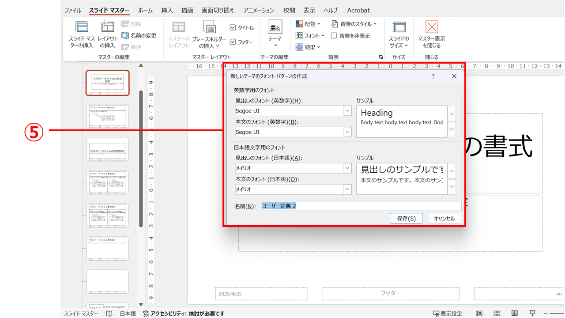This screenshot has height=318, width=565.
Task: Expand the 本文のフォント (日本語) dropdown
Action: [x=347, y=189]
